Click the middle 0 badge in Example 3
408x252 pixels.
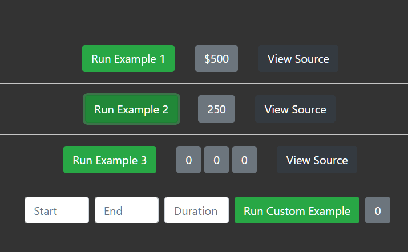(x=216, y=160)
